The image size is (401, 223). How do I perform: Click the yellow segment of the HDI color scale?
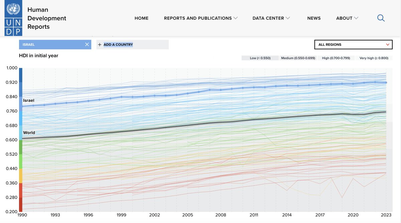click(20, 176)
